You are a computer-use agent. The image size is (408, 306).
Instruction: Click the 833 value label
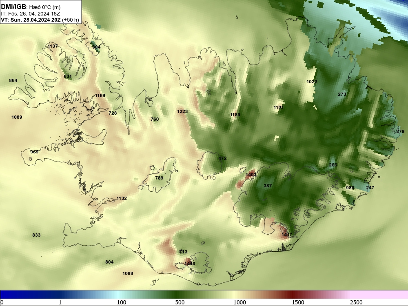(x=36, y=235)
